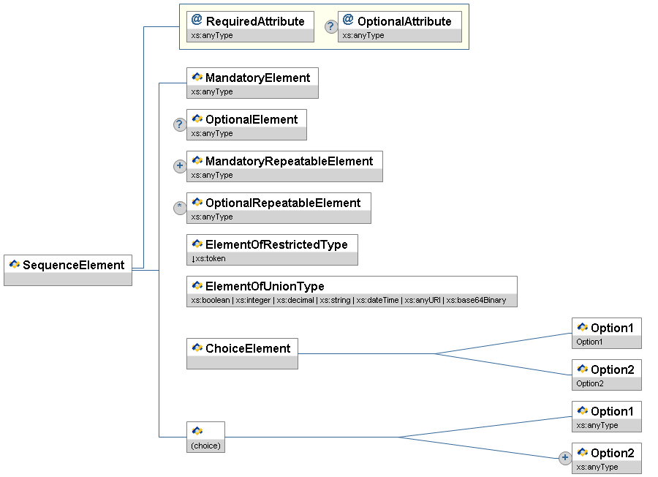Select the (choice) label text
This screenshot has height=477, width=658.
coord(205,446)
